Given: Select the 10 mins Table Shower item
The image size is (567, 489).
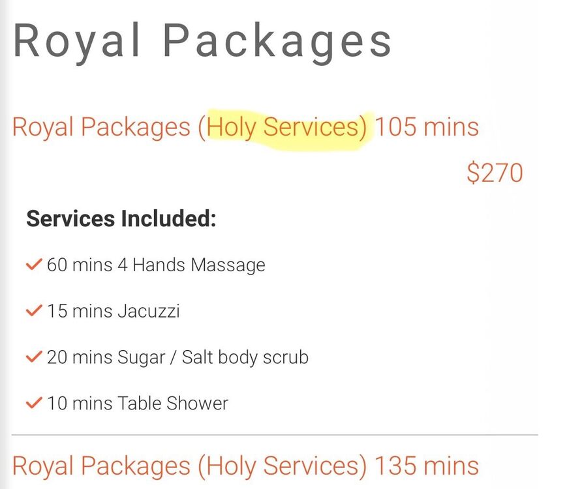Looking at the screenshot, I should coord(137,403).
